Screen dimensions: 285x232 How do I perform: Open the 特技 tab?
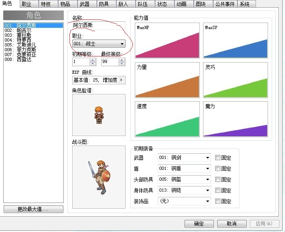pyautogui.click(x=48, y=4)
